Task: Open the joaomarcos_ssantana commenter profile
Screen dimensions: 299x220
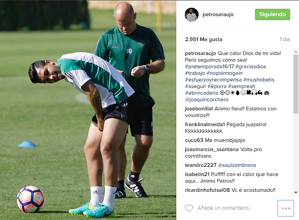Action: (x=212, y=149)
